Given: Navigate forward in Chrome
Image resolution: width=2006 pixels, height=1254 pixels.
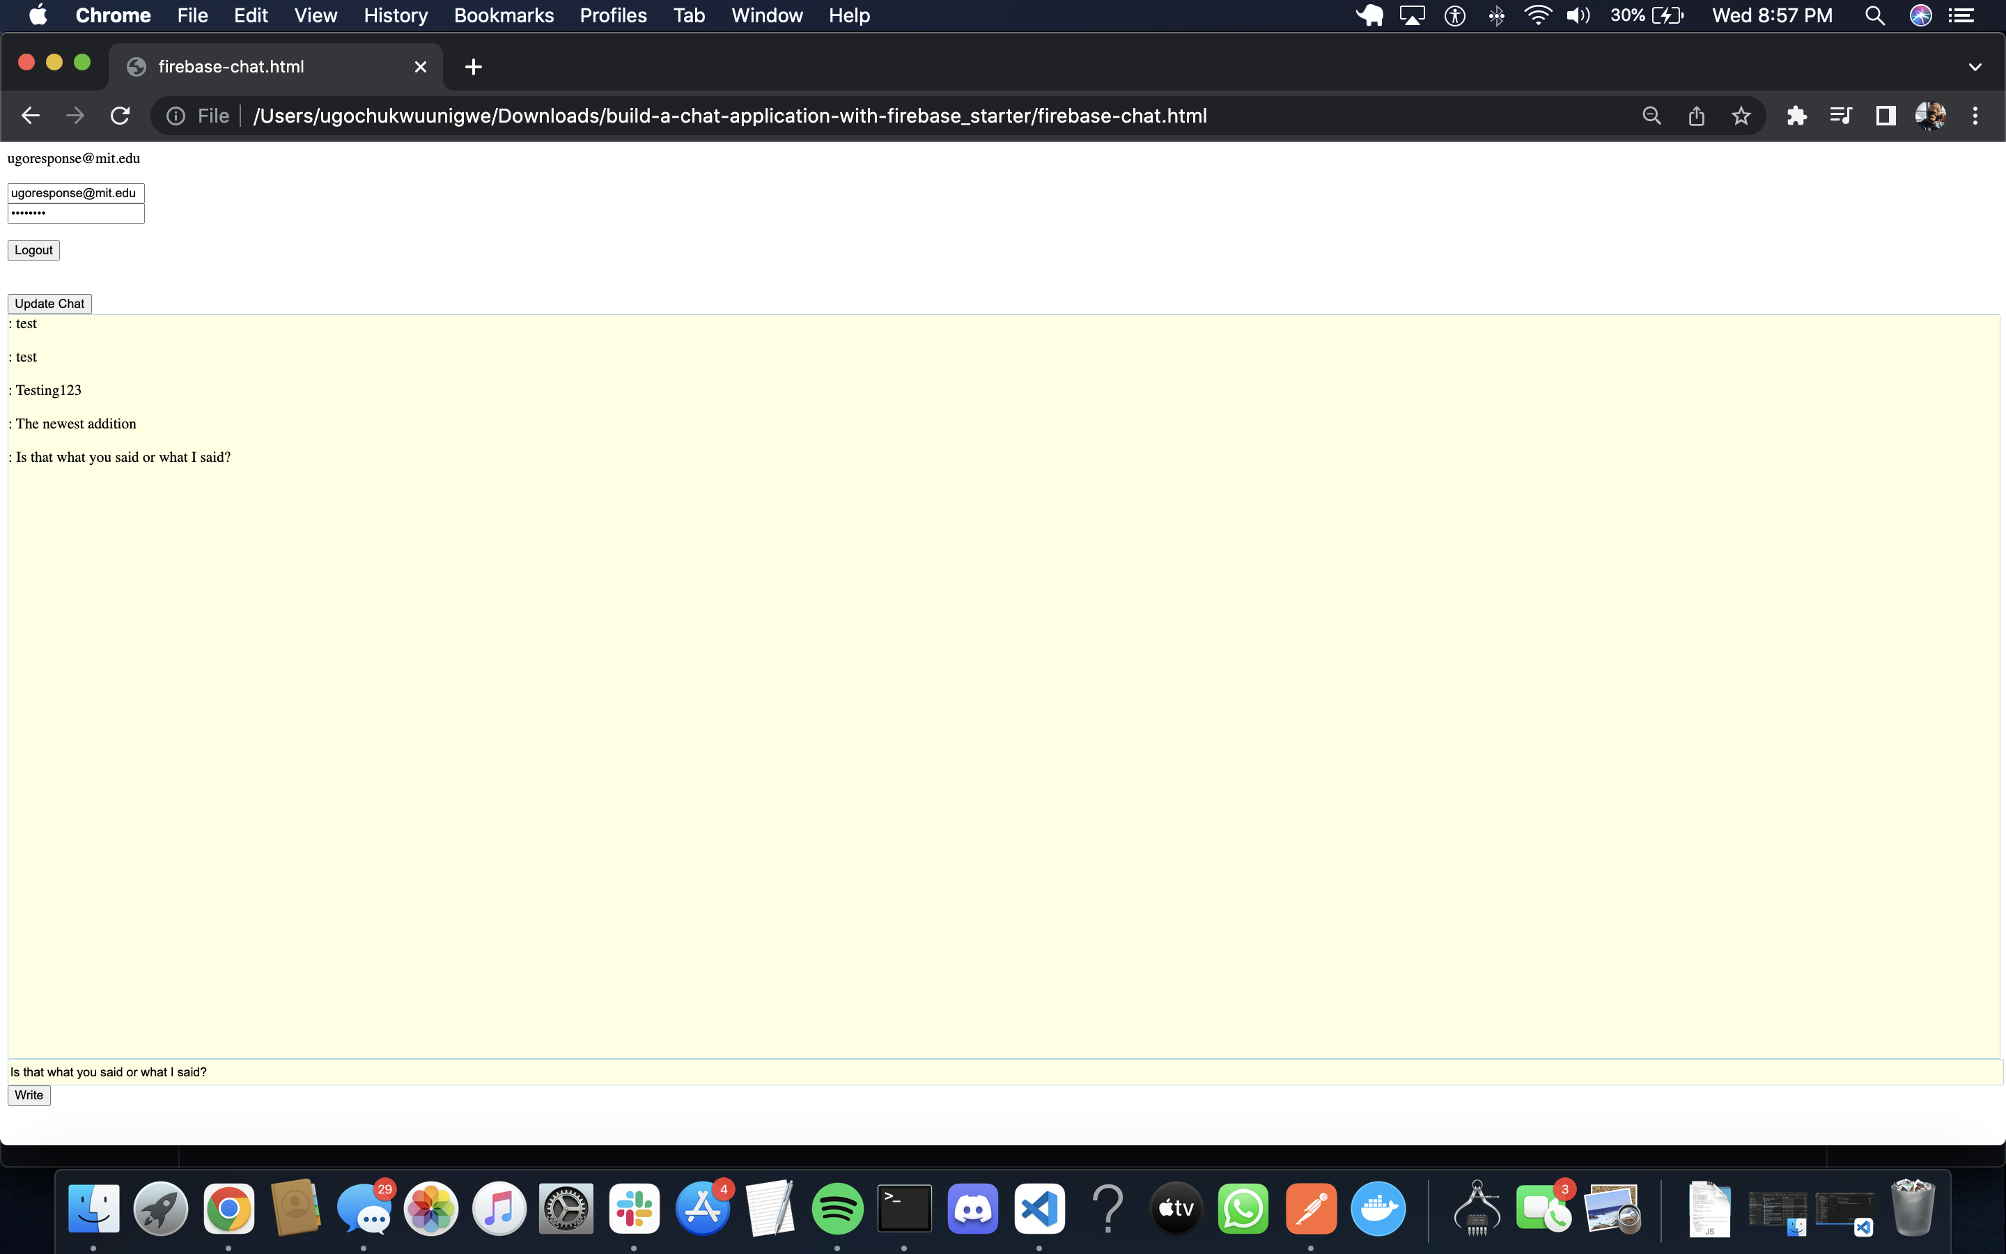Looking at the screenshot, I should coord(75,115).
